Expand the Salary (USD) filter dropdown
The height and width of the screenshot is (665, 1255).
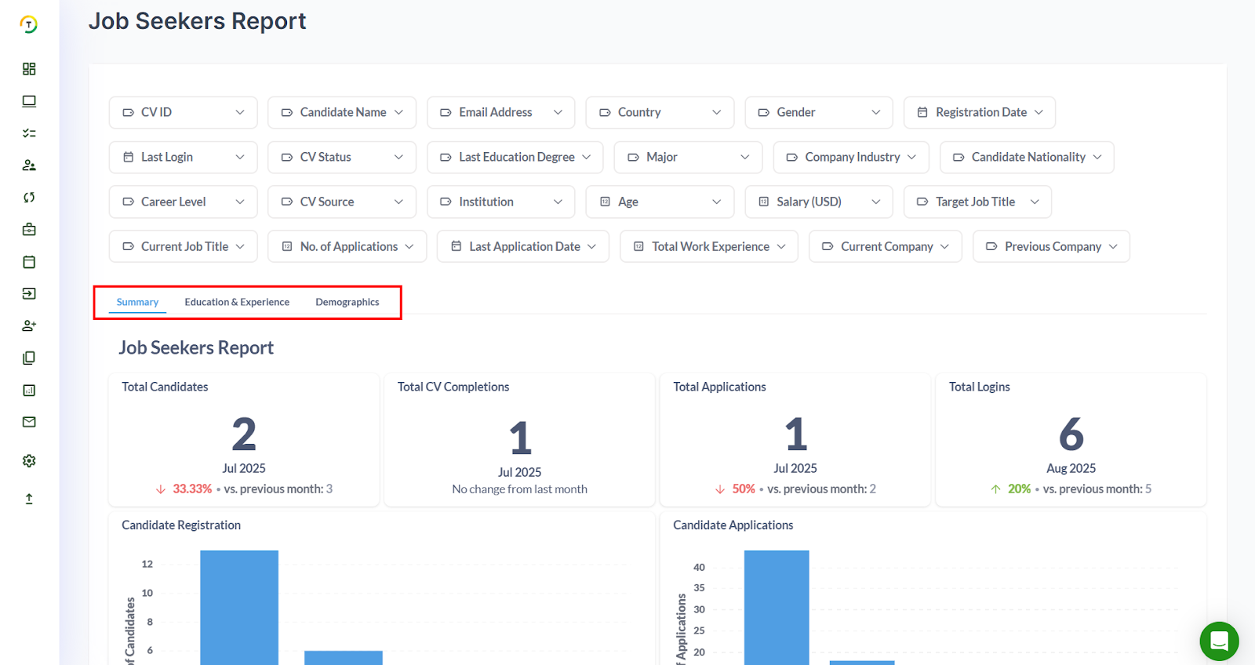pos(818,202)
